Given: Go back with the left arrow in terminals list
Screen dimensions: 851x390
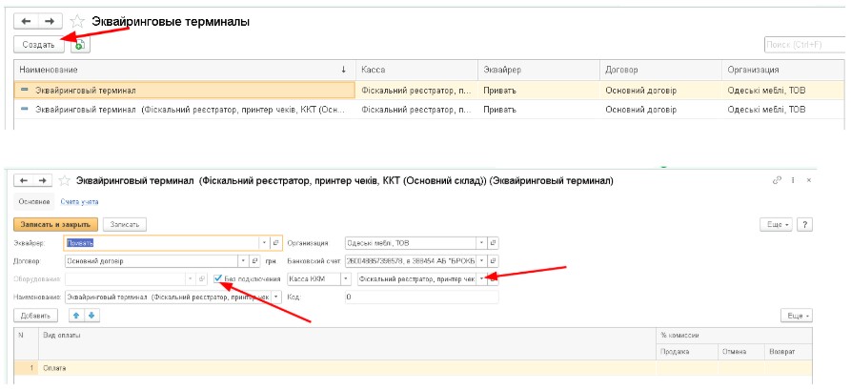Looking at the screenshot, I should pos(27,21).
